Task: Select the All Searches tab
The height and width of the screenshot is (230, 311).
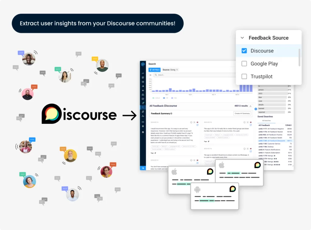Action: pos(266,121)
